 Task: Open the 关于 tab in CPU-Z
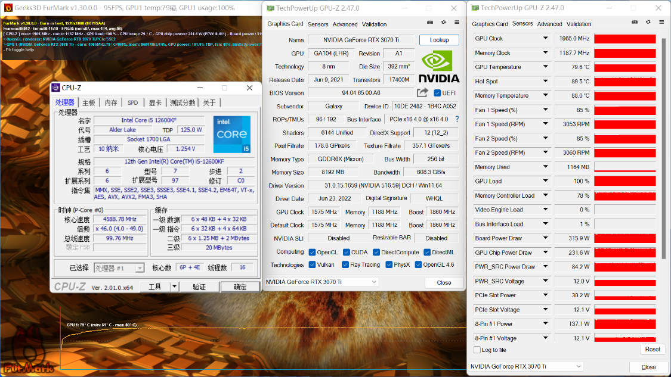click(x=209, y=102)
